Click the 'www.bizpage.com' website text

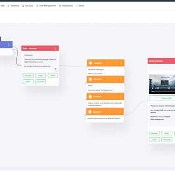(157, 119)
